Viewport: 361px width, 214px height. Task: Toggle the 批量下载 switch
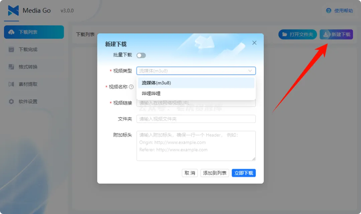[141, 55]
